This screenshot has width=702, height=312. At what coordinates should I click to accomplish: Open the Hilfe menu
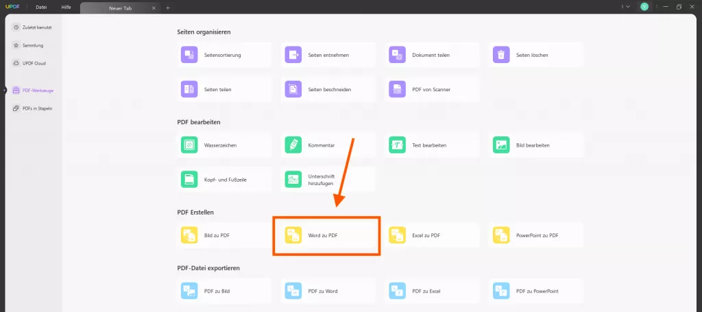[x=66, y=7]
